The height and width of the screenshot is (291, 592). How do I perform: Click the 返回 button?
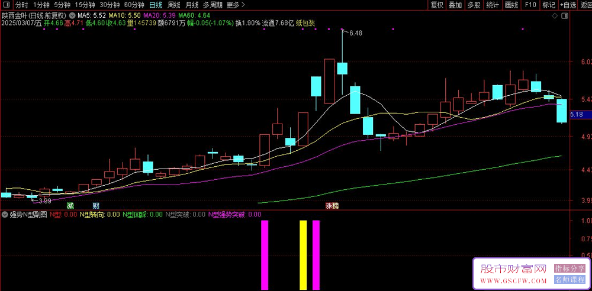pyautogui.click(x=585, y=5)
